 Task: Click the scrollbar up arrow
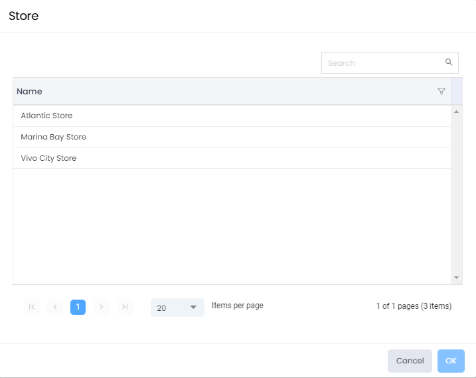coord(457,112)
